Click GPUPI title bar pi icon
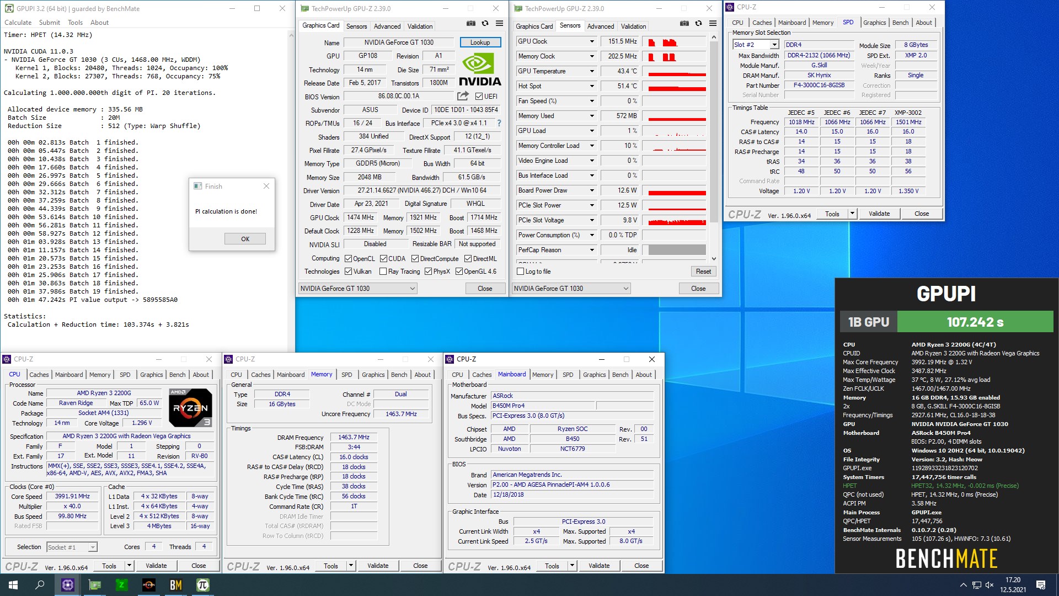The image size is (1059, 596). 9,8
